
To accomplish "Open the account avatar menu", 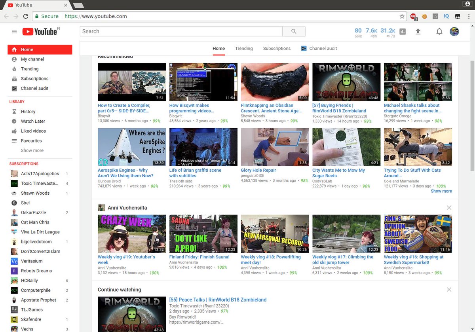I will [454, 32].
